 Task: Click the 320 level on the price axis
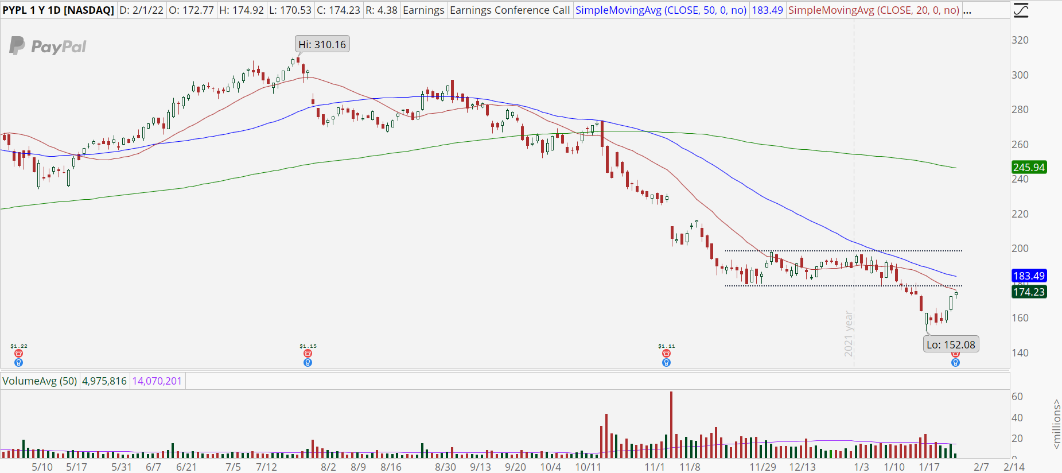click(1020, 40)
